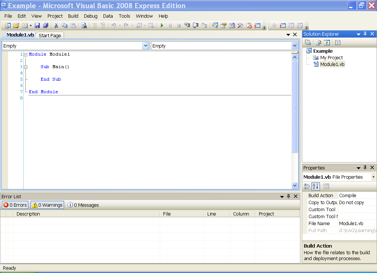Click the Copy icon in the toolbar
Viewport: 377px width, 273px height.
64,25
